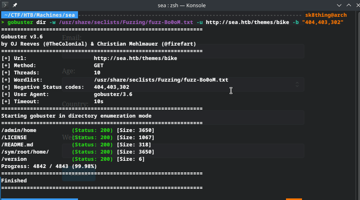Pin window on all desktops
The width and height of the screenshot is (360, 200).
(15, 5)
